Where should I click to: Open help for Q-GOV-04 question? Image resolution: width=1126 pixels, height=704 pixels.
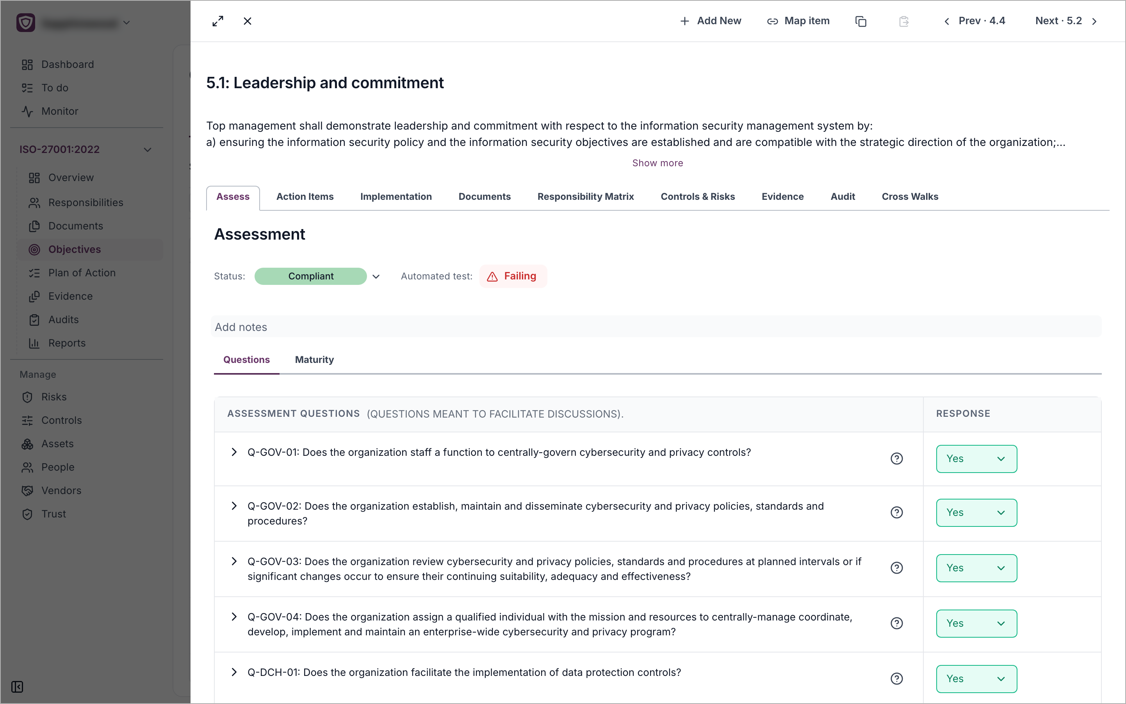pyautogui.click(x=896, y=624)
